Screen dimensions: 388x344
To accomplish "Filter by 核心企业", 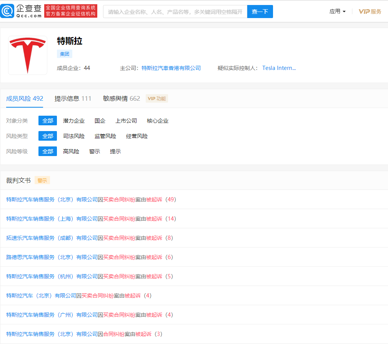I will pyautogui.click(x=158, y=121).
